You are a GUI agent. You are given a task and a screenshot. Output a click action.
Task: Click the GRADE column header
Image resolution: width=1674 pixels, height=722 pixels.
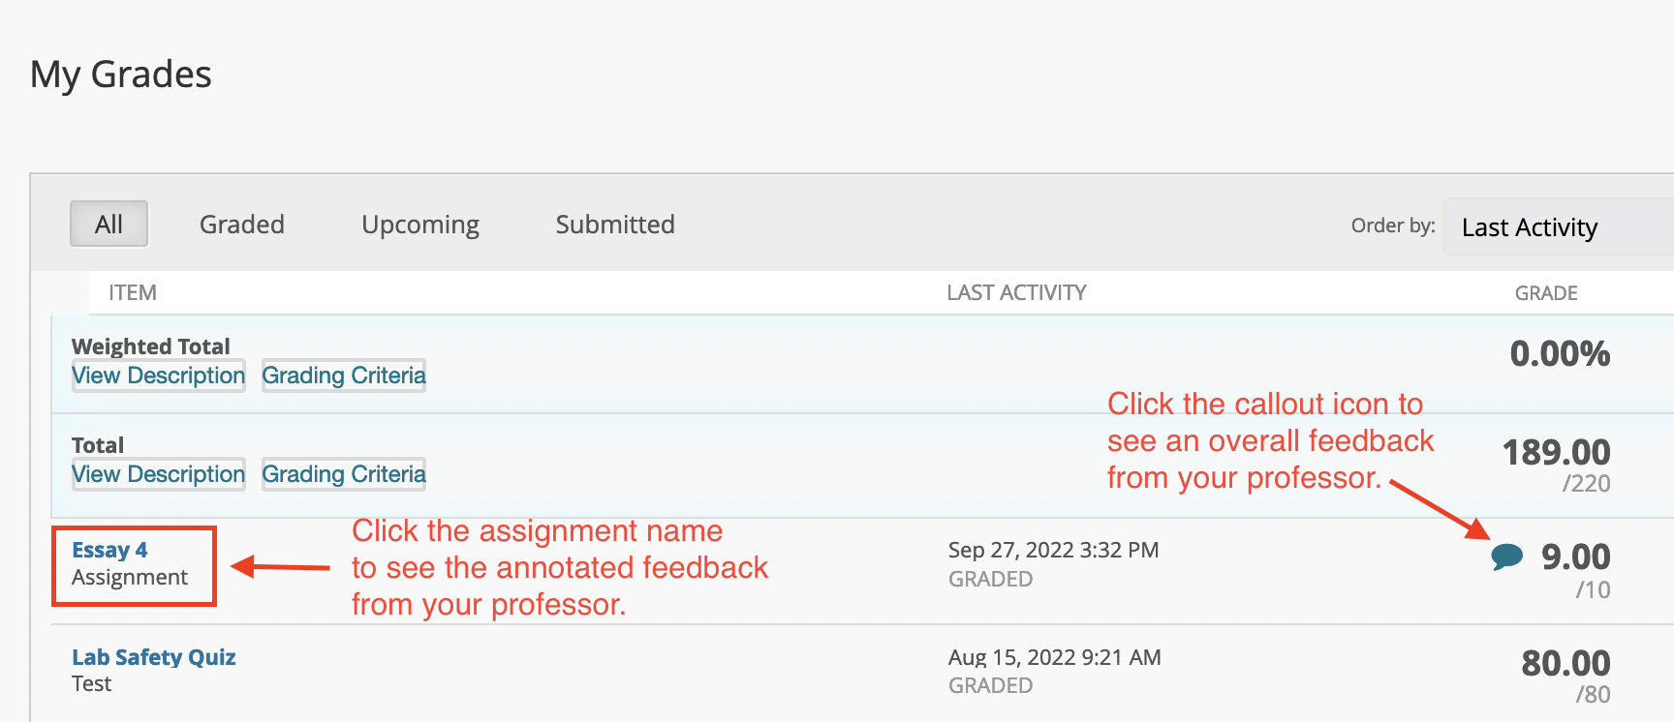coord(1546,292)
